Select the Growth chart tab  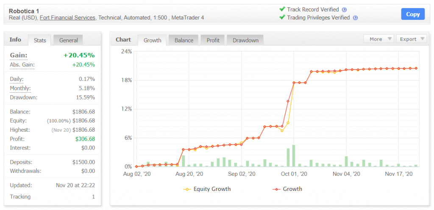click(152, 40)
